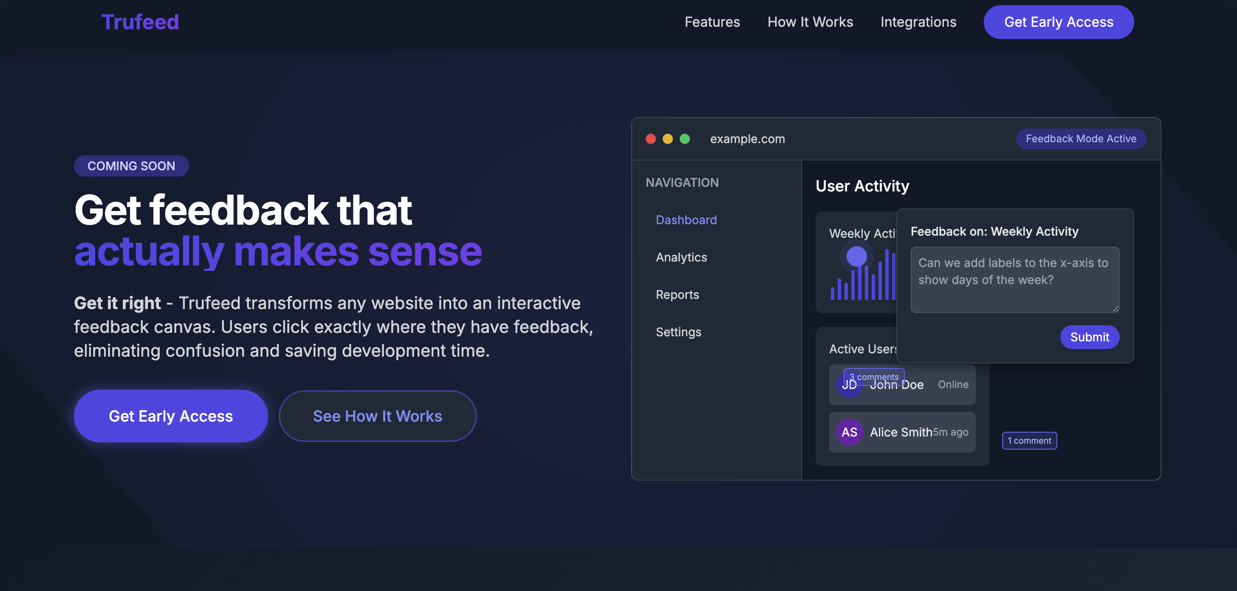Click the green window dot in mockup

685,139
